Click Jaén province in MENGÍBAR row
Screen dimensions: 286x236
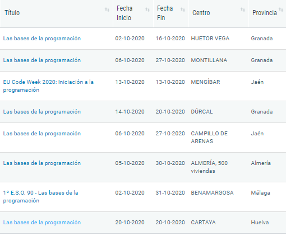coord(257,82)
